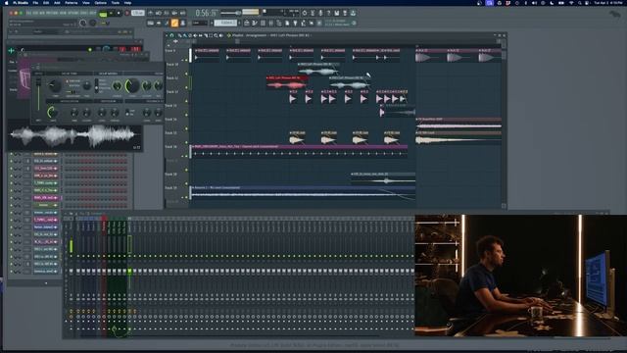Select the long blue clip on Track 19

(x=303, y=192)
